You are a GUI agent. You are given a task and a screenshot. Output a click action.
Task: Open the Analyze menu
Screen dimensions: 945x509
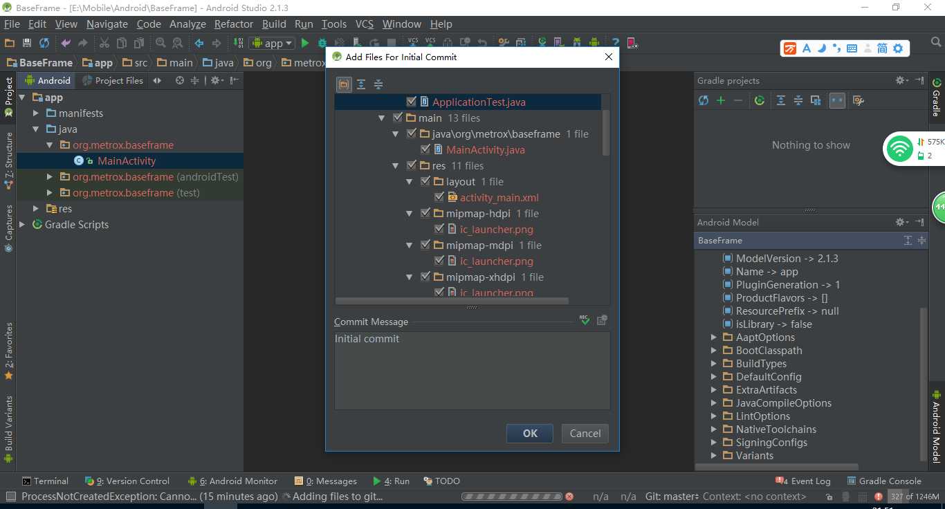[x=187, y=24]
